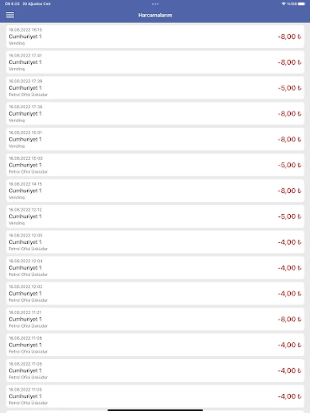Tap the -8,00 ₺ amount on 17:38 row
The height and width of the screenshot is (413, 310).
289,113
